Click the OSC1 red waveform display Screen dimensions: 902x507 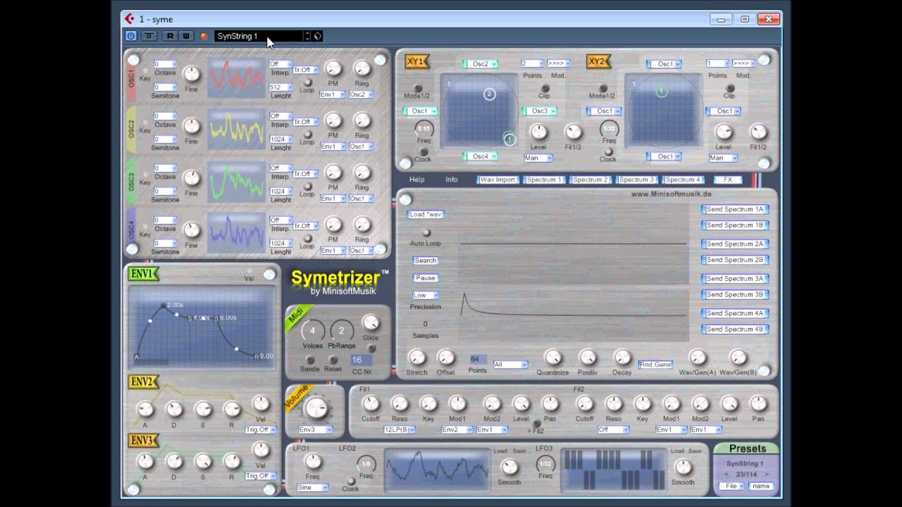click(236, 77)
